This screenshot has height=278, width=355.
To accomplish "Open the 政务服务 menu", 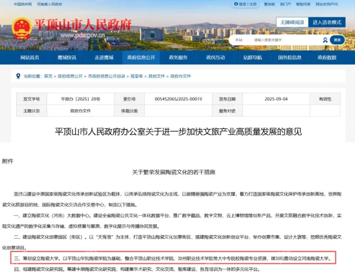I will coord(179,58).
